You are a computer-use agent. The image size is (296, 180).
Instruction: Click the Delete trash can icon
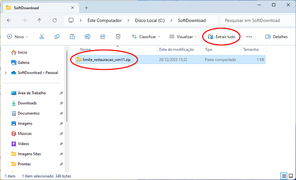118,36
